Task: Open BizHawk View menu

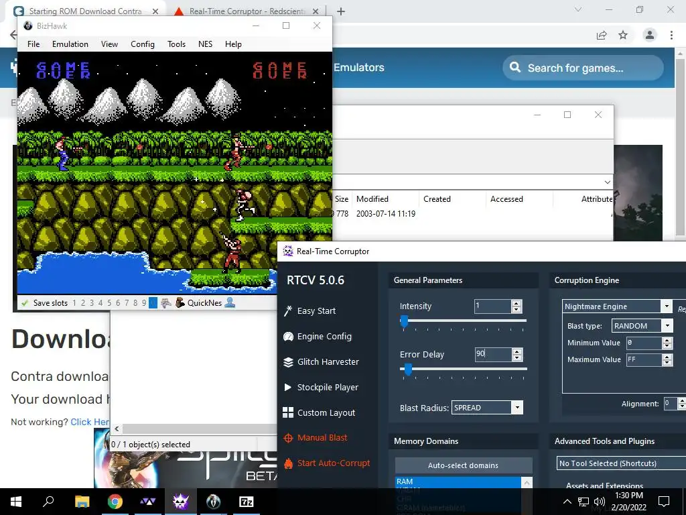Action: click(x=109, y=44)
